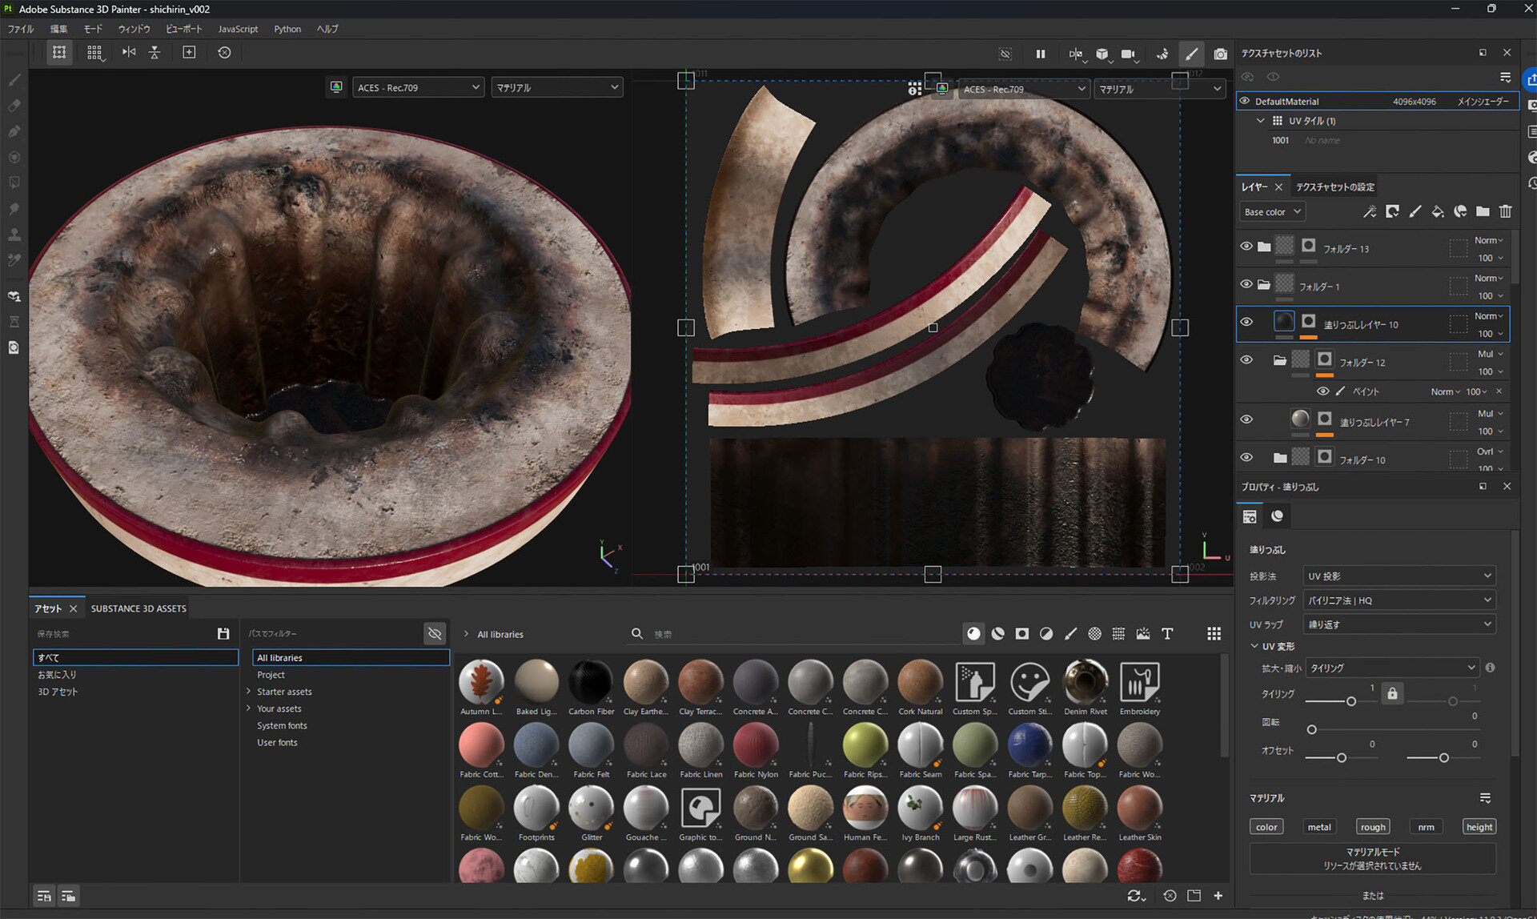This screenshot has width=1537, height=919.
Task: Click the 回転 rotation slider handle
Action: click(x=1311, y=729)
